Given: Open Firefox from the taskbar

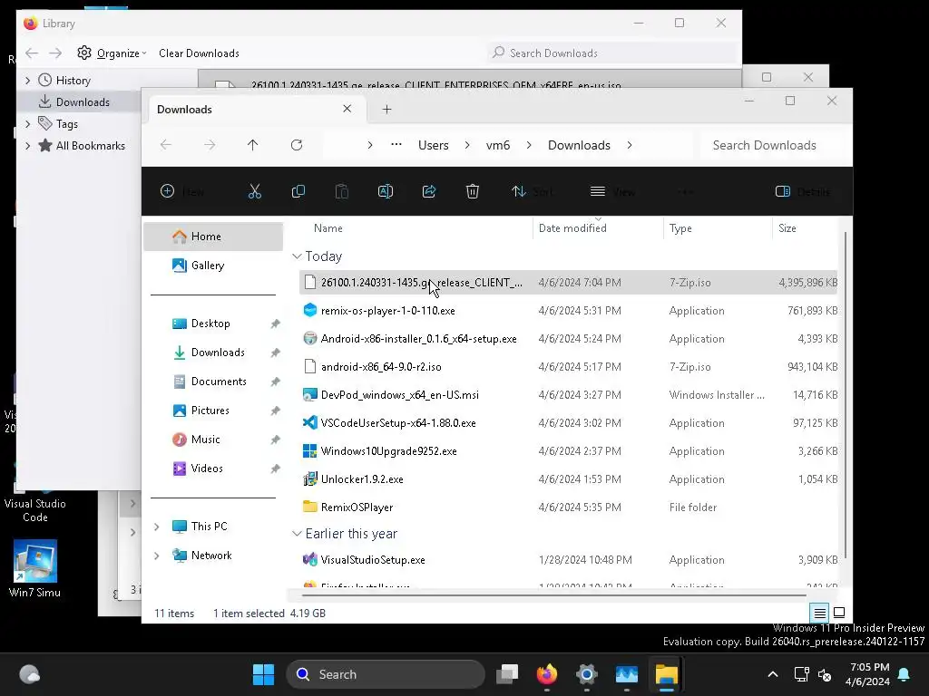Looking at the screenshot, I should coord(547,674).
